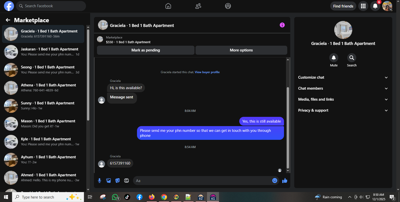Click the Type here to search box

click(x=48, y=197)
